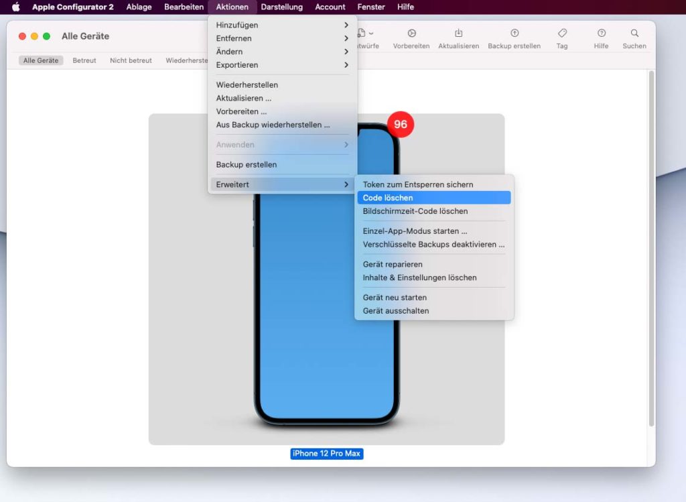The height and width of the screenshot is (502, 686).
Task: Open the Ablage menu
Action: (139, 7)
